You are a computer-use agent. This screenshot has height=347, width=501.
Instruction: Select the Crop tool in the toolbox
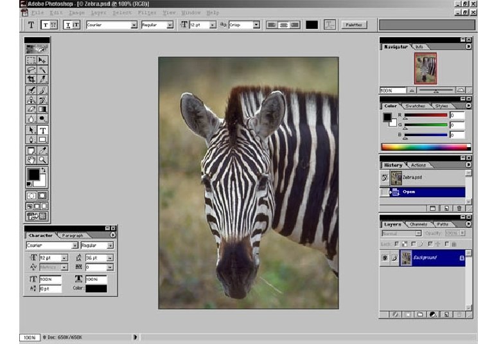tap(31, 79)
